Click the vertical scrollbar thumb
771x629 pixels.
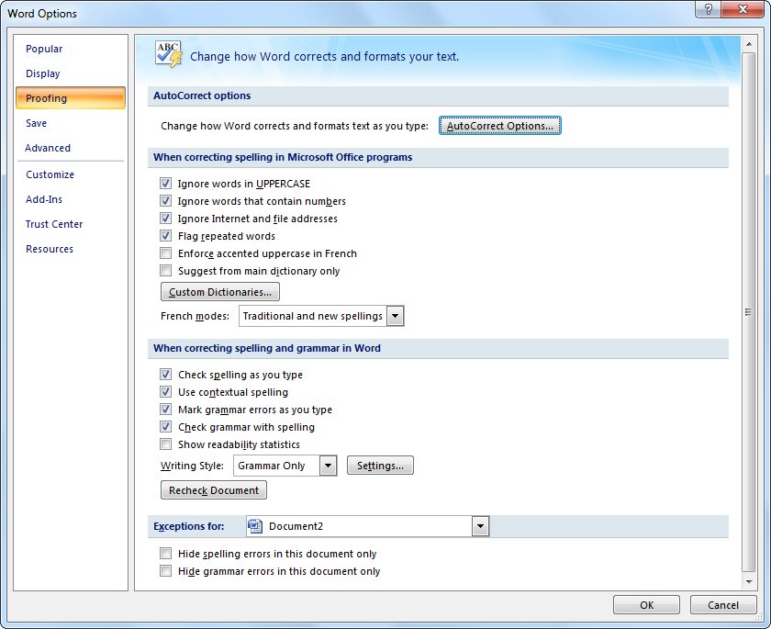pos(748,312)
